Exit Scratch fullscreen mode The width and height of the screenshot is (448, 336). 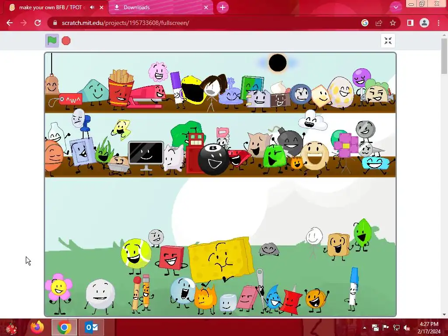coord(388,41)
